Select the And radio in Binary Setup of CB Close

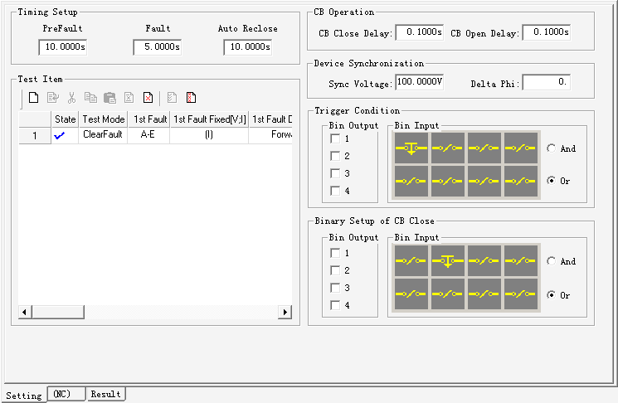pyautogui.click(x=552, y=261)
